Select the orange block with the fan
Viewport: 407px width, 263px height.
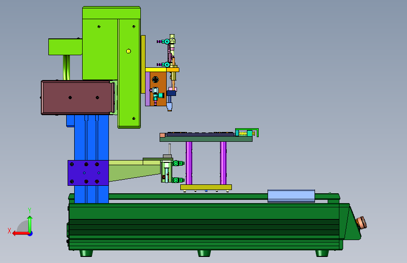pyautogui.click(x=158, y=89)
